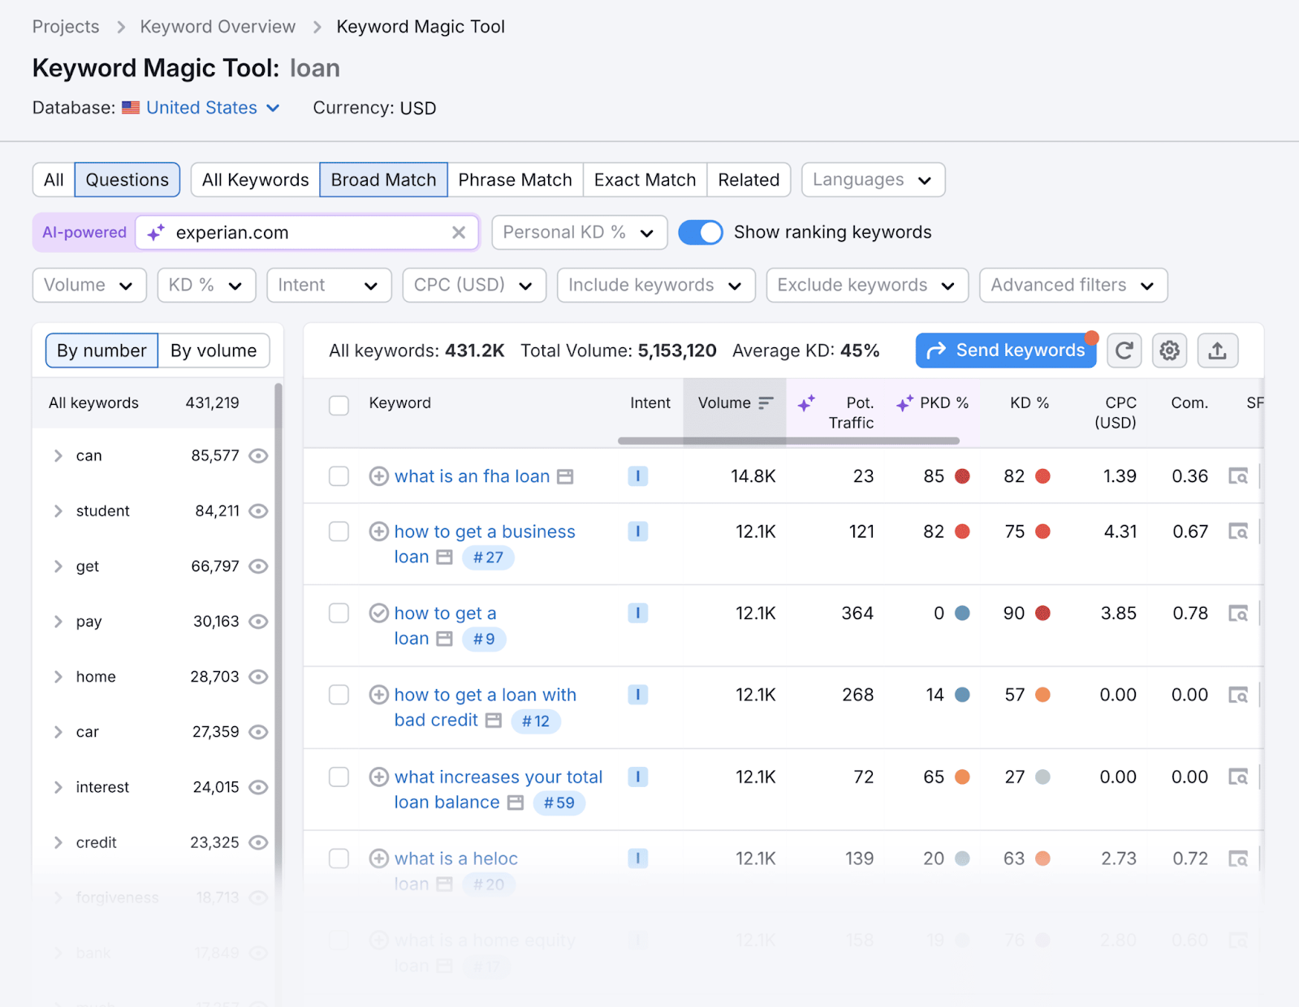Open the Volume filter dropdown

click(89, 286)
